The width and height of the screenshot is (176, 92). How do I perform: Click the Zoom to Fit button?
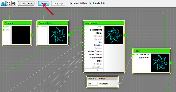pyautogui.click(x=26, y=4)
